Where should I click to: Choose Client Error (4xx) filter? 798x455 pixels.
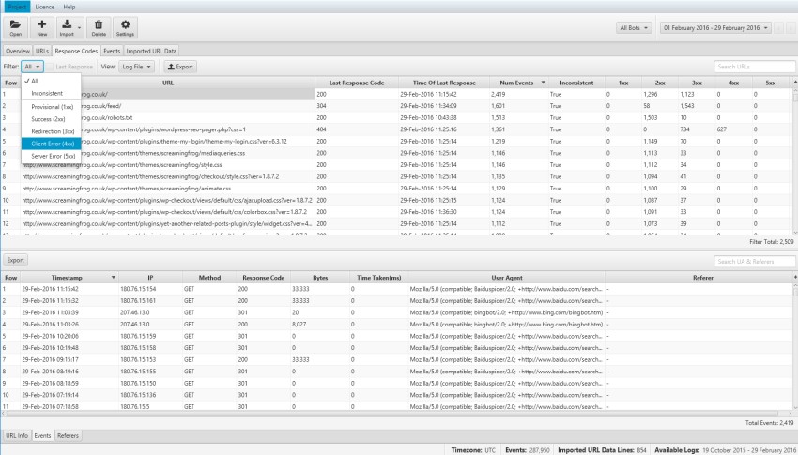[x=51, y=144]
